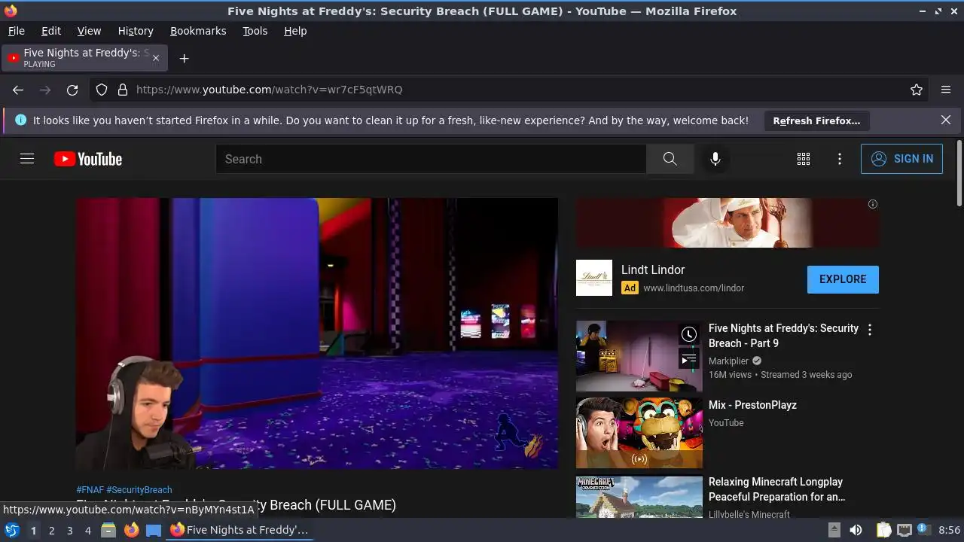The width and height of the screenshot is (964, 542).
Task: Reload the current YouTube page
Action: [x=72, y=90]
